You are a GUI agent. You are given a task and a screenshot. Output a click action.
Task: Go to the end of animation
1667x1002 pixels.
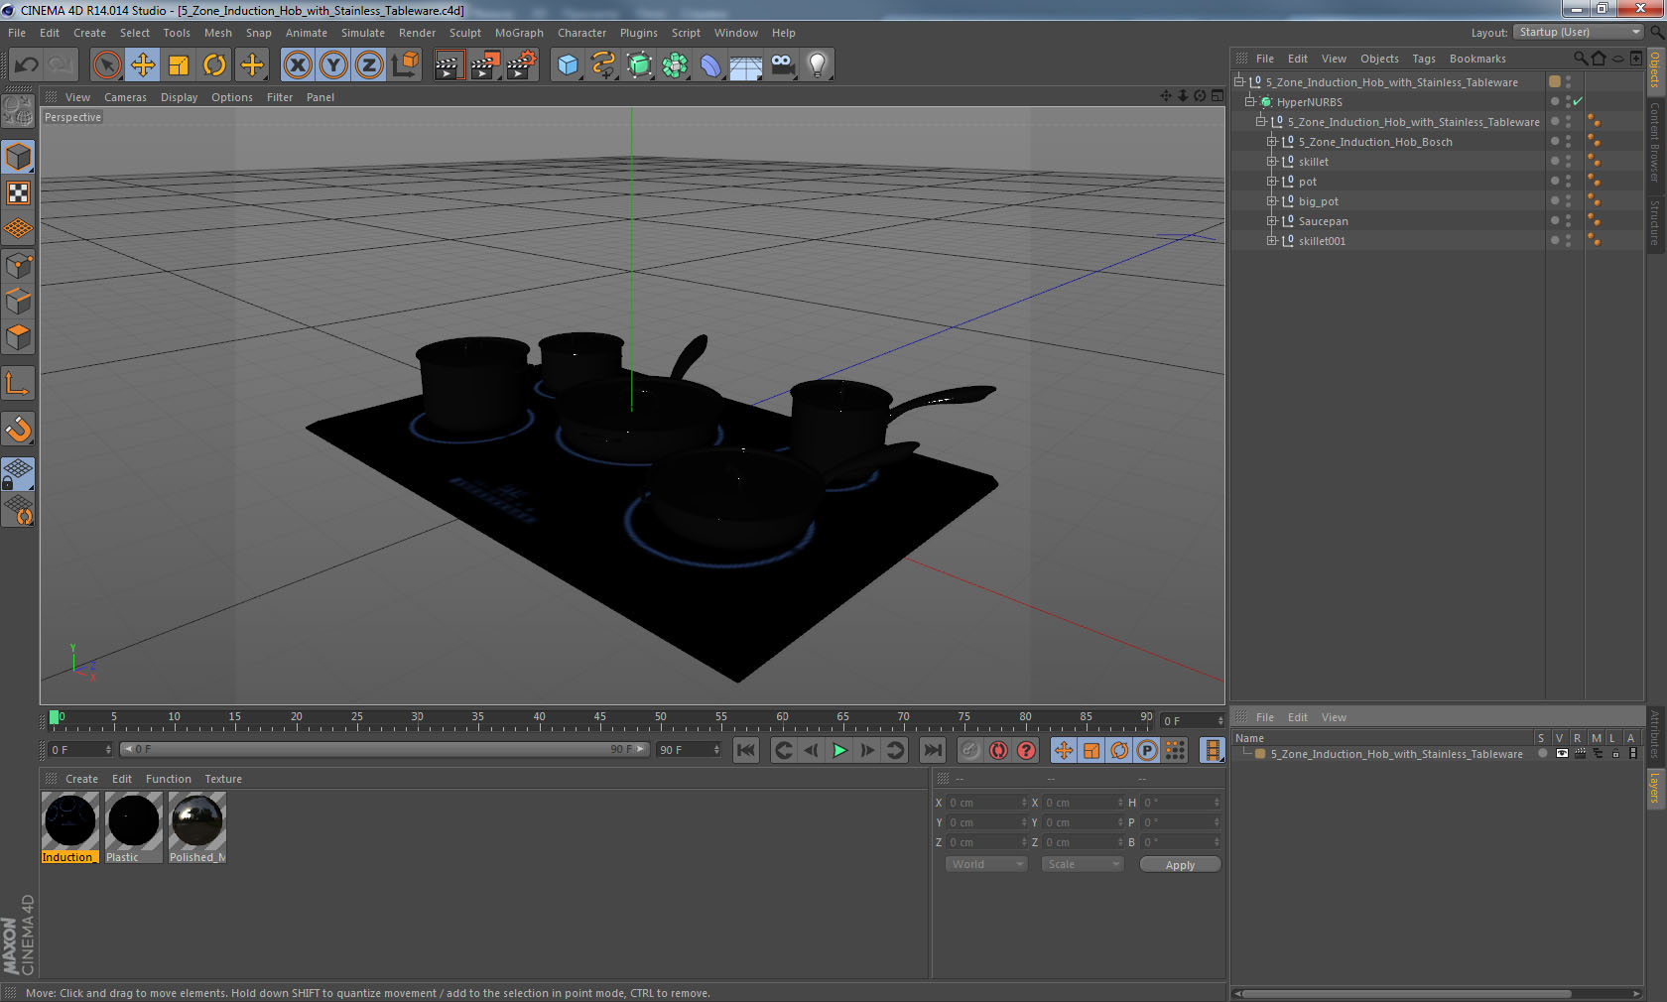pos(932,750)
